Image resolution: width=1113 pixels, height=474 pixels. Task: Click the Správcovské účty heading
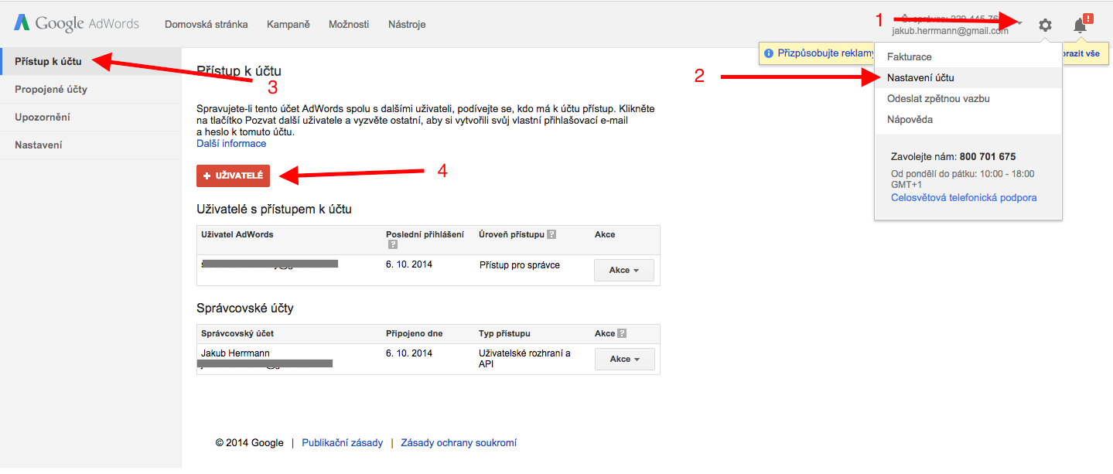click(245, 308)
